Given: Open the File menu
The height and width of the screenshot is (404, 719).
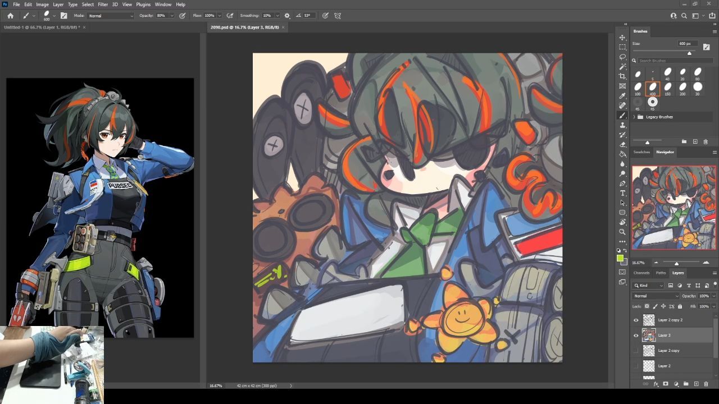Looking at the screenshot, I should (x=16, y=4).
